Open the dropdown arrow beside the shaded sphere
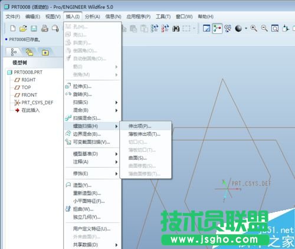The image size is (295, 249). click(x=246, y=29)
